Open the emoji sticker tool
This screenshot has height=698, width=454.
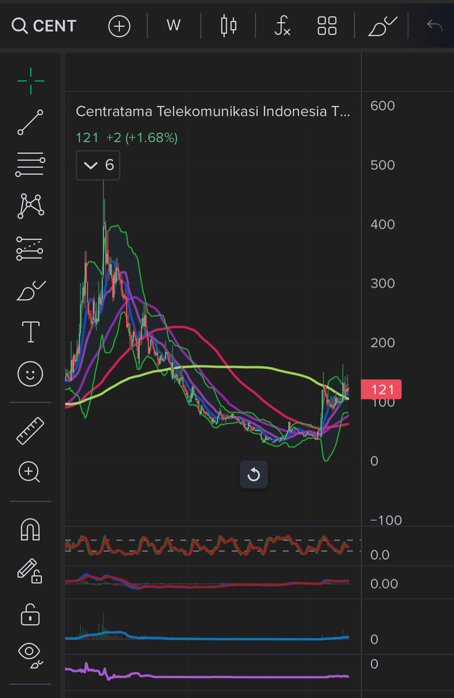point(30,374)
